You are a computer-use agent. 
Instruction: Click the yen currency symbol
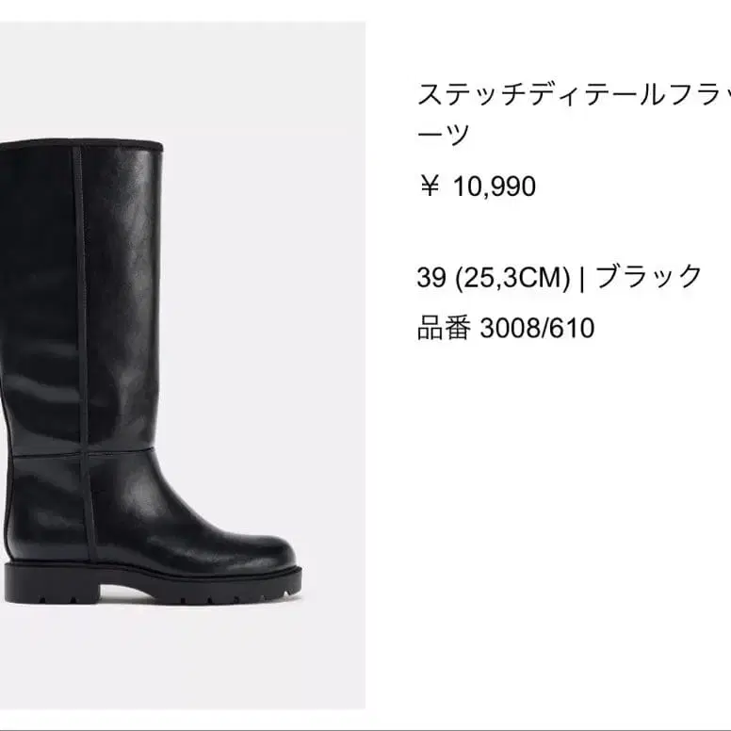pyautogui.click(x=430, y=186)
